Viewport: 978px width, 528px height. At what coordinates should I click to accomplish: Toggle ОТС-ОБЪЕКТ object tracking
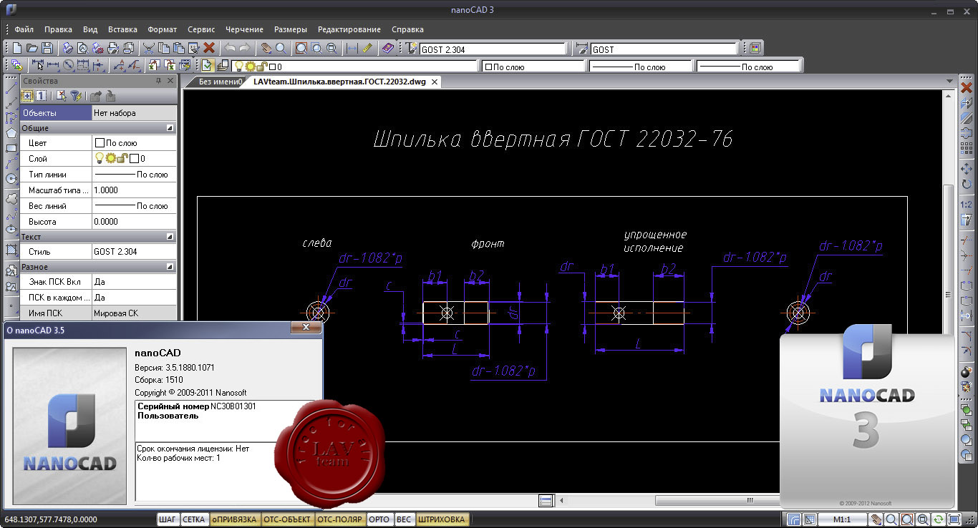point(287,519)
